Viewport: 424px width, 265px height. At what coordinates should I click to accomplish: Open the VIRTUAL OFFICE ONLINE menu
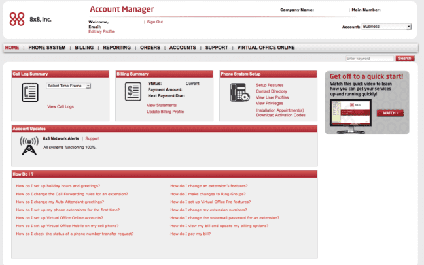click(266, 48)
